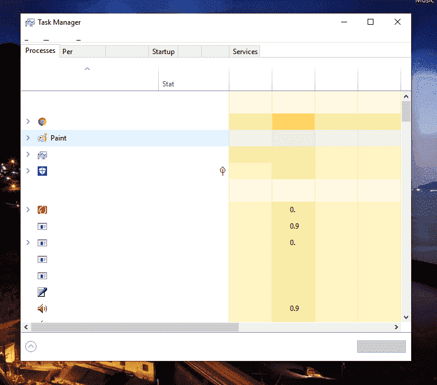Expand the Task Manager monitor icon row

pos(28,155)
